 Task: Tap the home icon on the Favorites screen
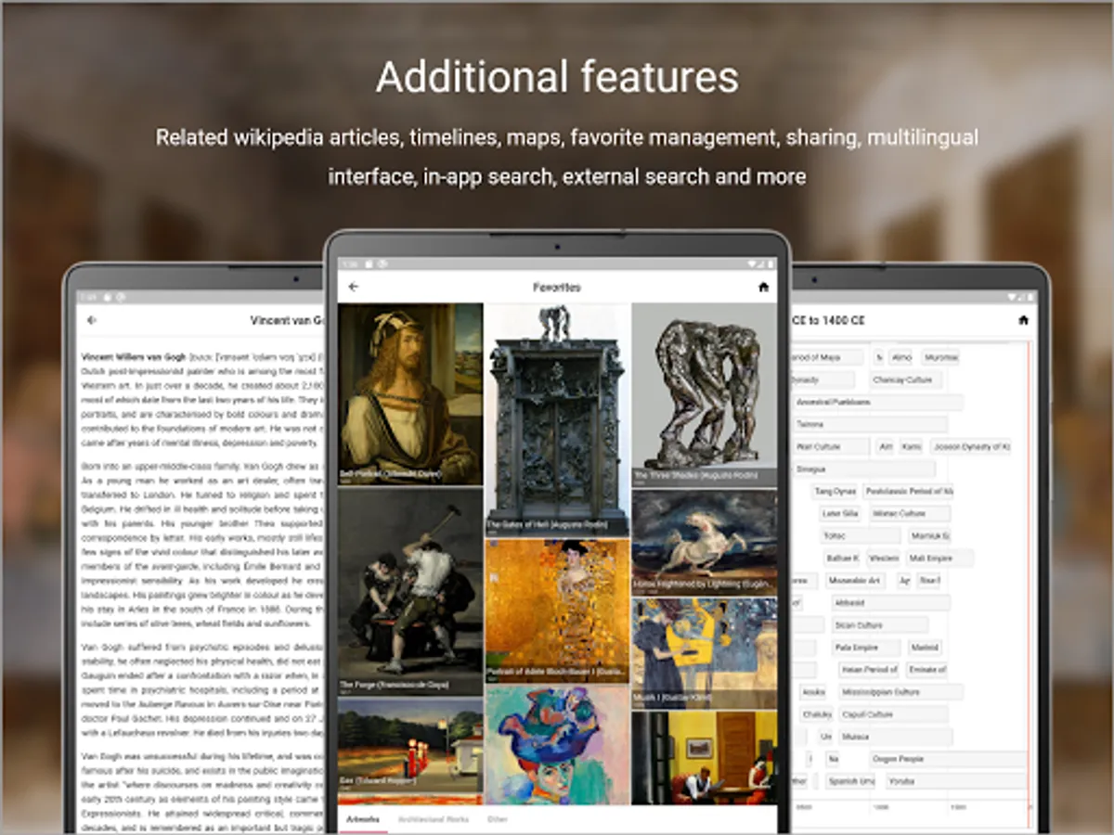click(x=763, y=288)
